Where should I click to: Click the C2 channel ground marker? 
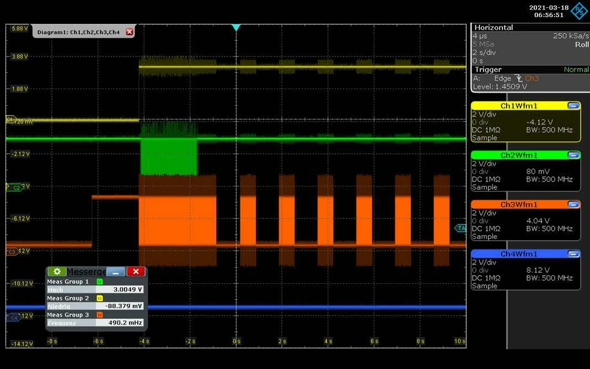(x=15, y=187)
